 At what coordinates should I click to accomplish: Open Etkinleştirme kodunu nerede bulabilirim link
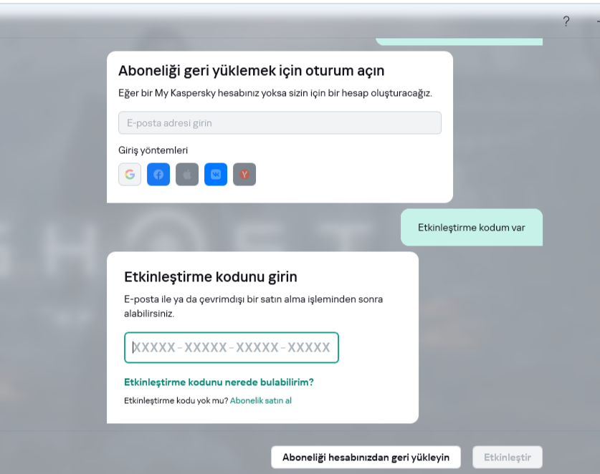(x=218, y=382)
